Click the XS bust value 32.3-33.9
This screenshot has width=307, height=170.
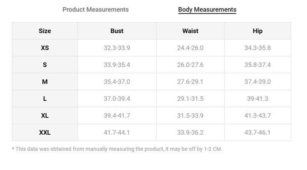pyautogui.click(x=117, y=48)
